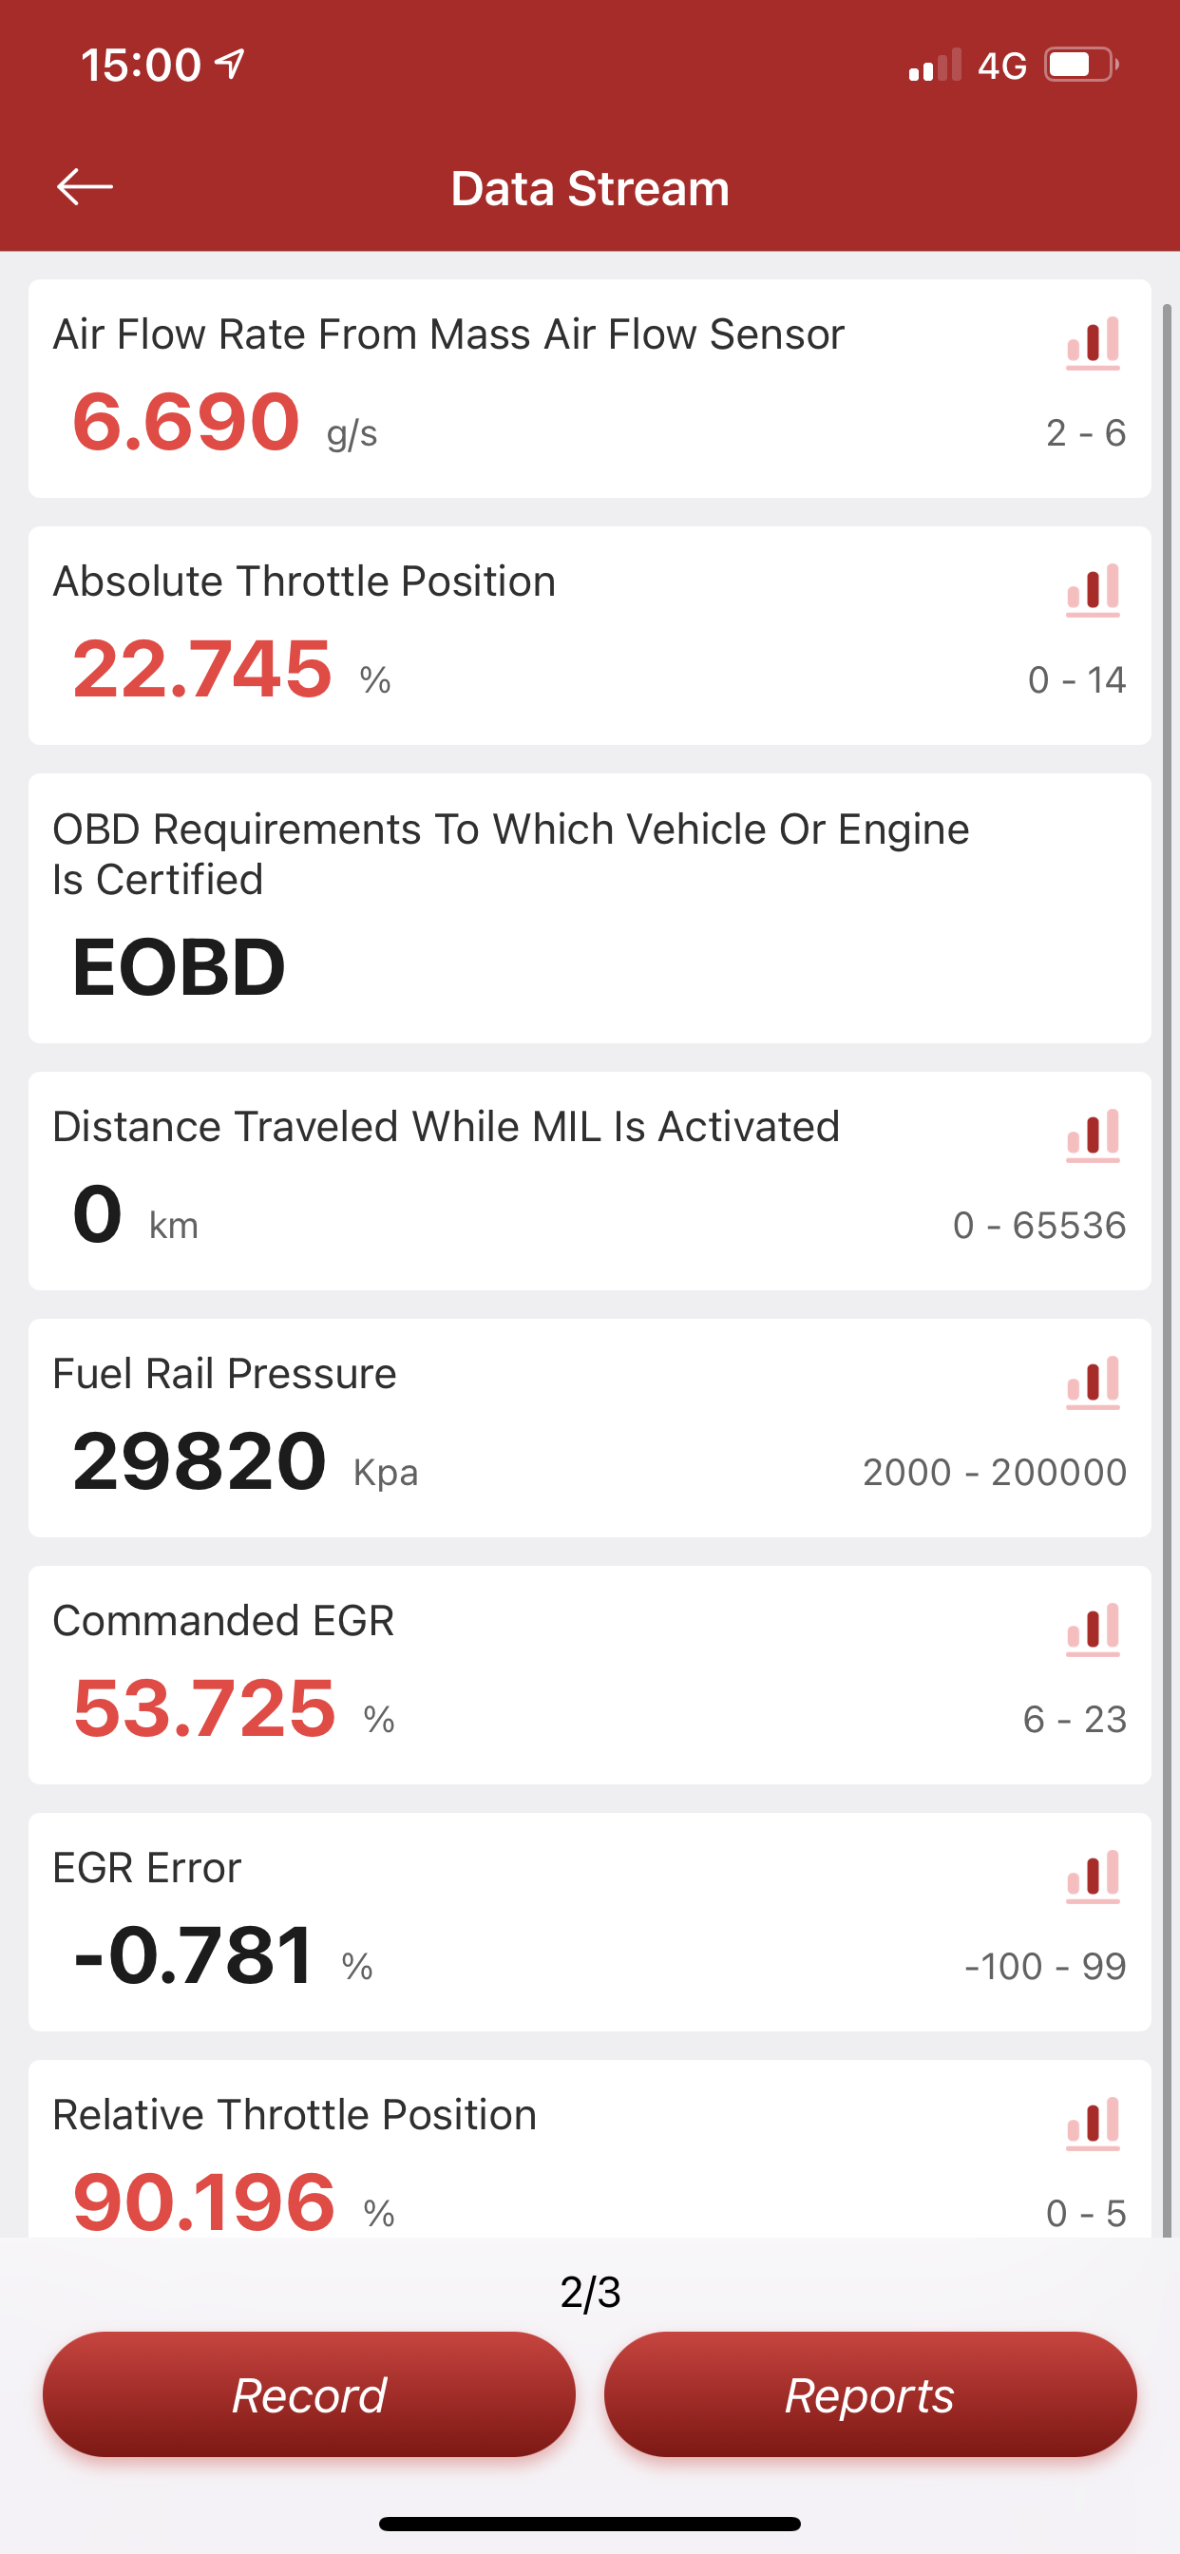Open graph icon for Absolute Throttle Position

point(1093,590)
